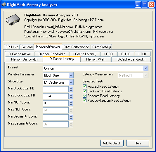Viewport: 156px width, 152px height.
Task: Click the dmitri_b@ixbt.com email text
Action: 59,27
